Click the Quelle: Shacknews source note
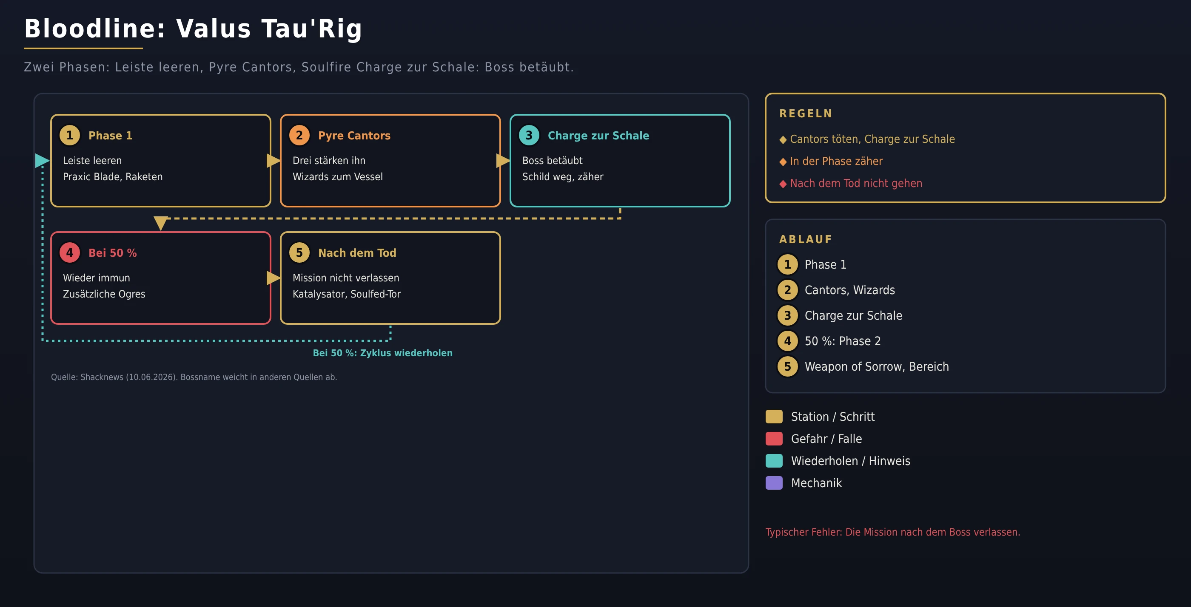 tap(194, 377)
